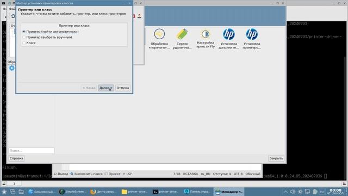Open the 'LSP' panel in editor status bar
The width and height of the screenshot is (348, 196).
pos(128,174)
